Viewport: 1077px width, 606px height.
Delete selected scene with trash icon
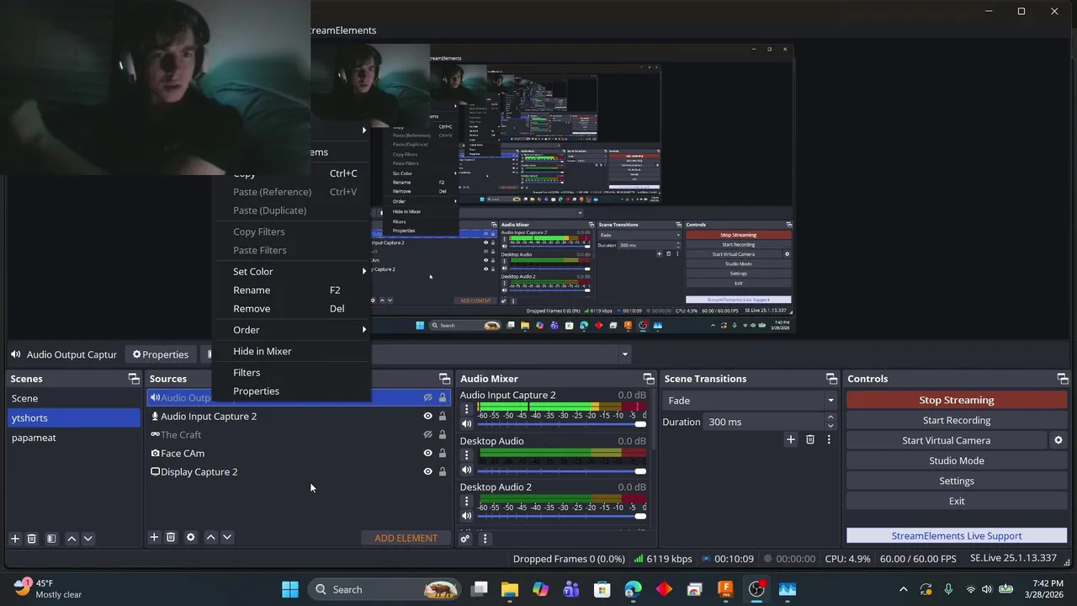pos(32,538)
